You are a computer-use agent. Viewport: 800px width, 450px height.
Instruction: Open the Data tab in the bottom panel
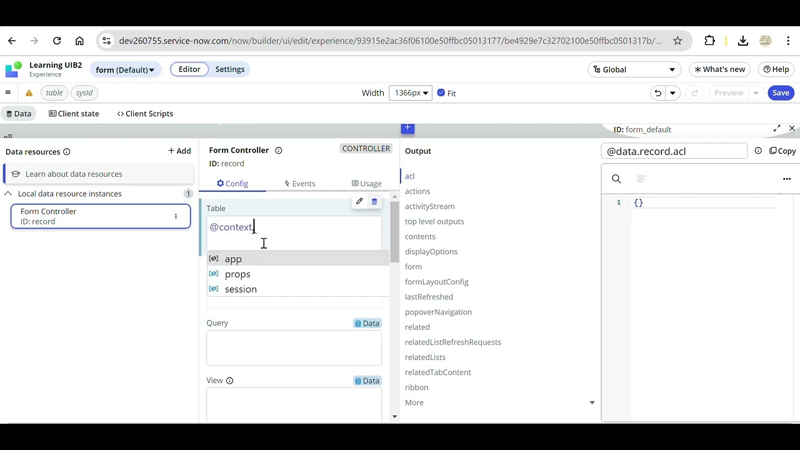[x=18, y=114]
